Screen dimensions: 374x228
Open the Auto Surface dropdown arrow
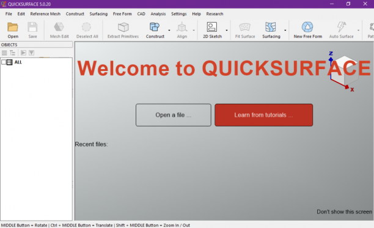pyautogui.click(x=358, y=31)
